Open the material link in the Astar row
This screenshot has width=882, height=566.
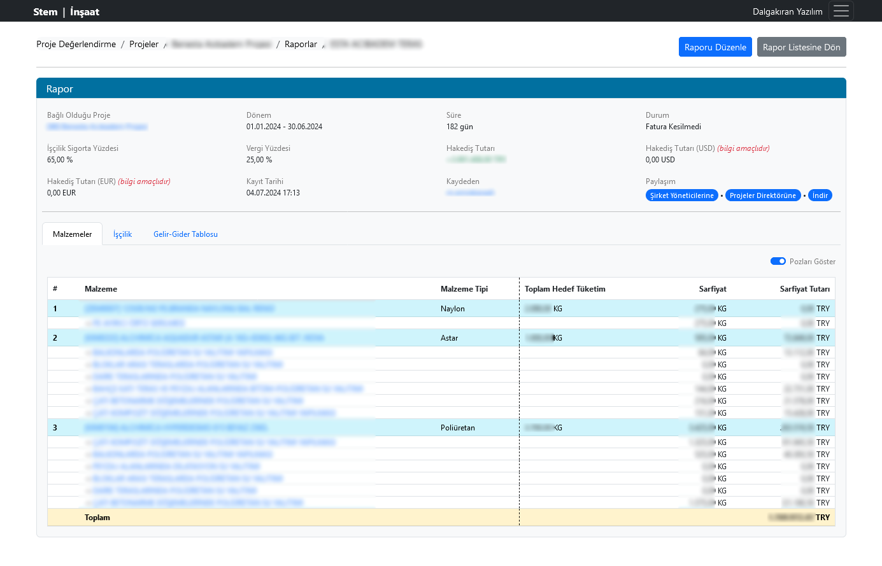coord(204,338)
